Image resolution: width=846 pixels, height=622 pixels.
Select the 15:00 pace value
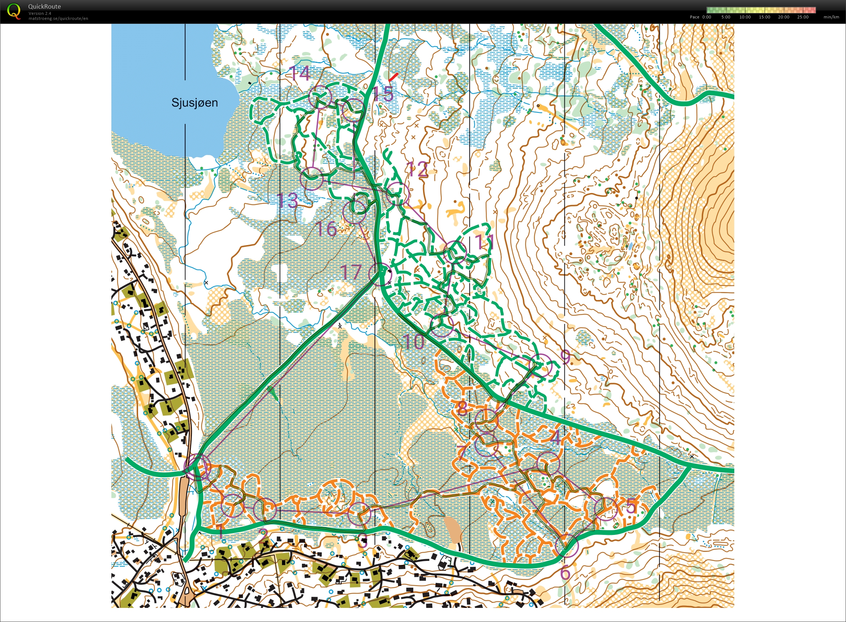tap(765, 17)
